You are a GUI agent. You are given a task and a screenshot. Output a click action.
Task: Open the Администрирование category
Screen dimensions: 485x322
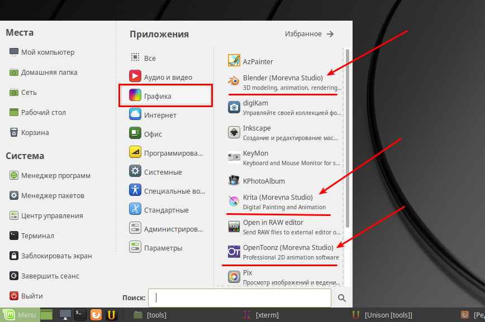[x=165, y=229]
